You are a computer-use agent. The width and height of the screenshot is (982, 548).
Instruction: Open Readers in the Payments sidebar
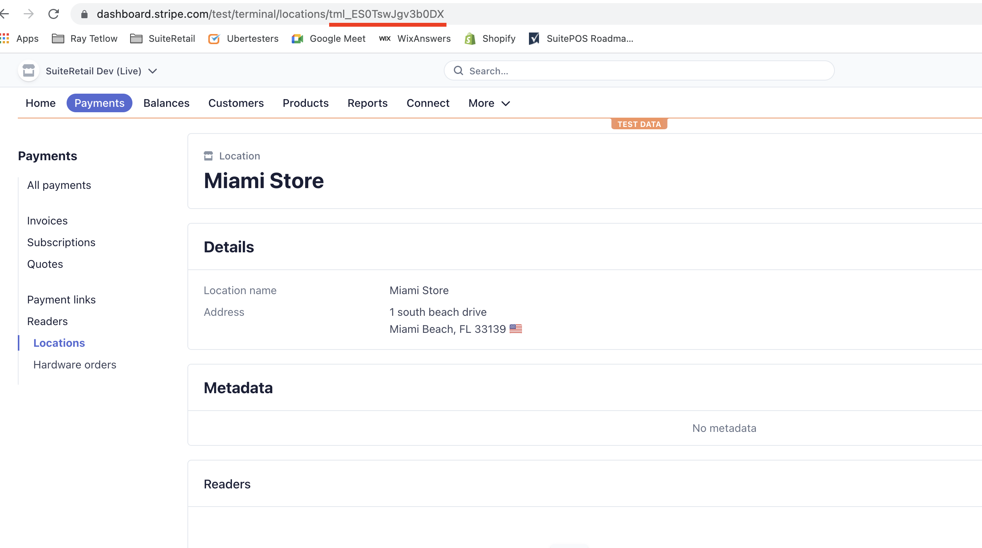click(x=47, y=321)
